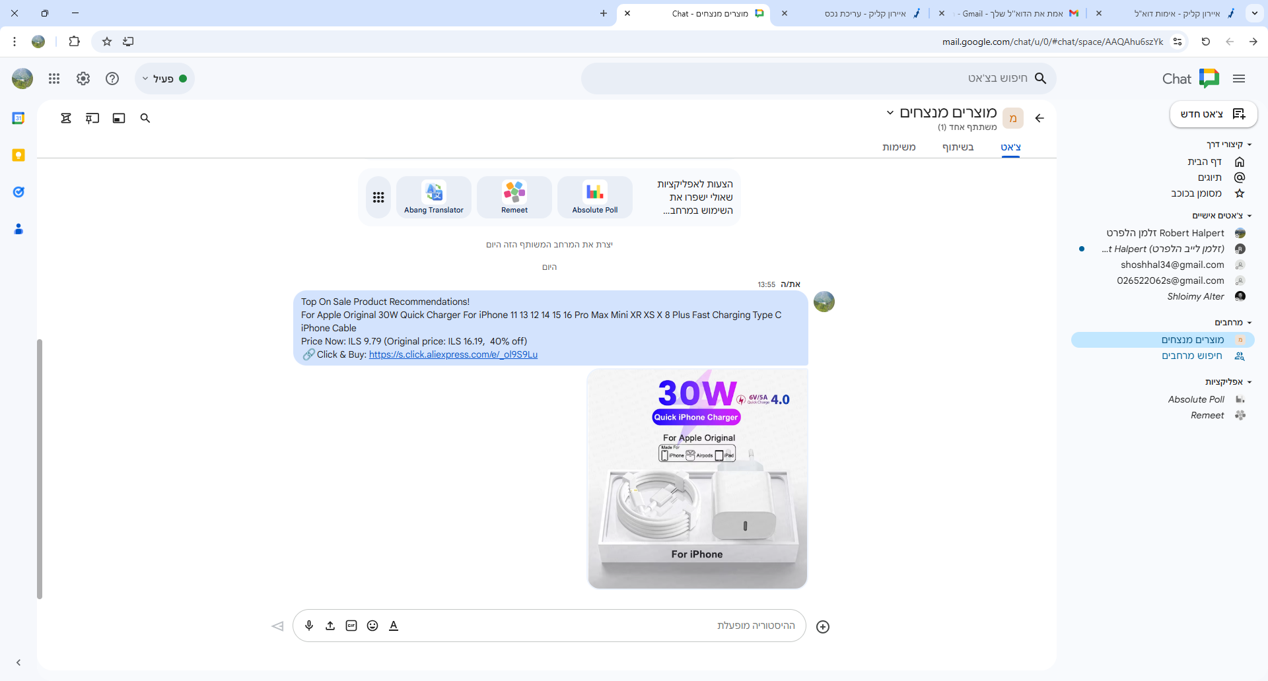The width and height of the screenshot is (1268, 681).
Task: Click the conversation vertical scrollbar
Action: coord(40,469)
